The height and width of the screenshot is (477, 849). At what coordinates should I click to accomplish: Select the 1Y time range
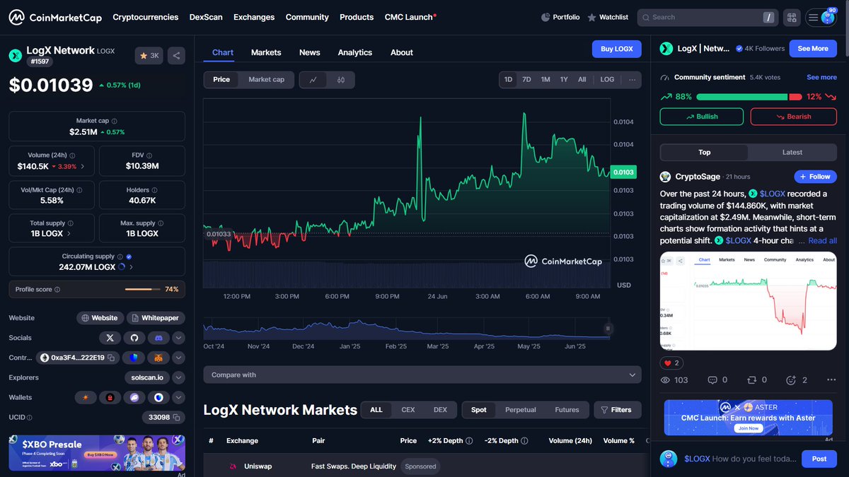tap(564, 80)
